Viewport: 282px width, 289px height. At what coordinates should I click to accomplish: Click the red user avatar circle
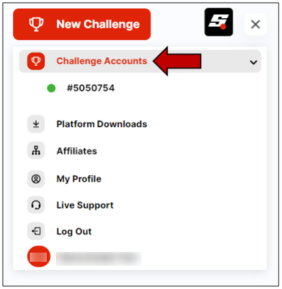[38, 257]
